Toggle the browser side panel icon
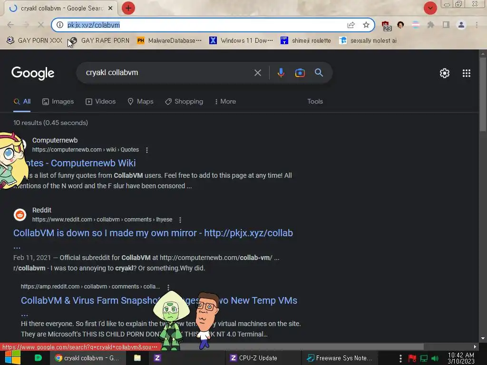This screenshot has height=365, width=487. point(446,25)
